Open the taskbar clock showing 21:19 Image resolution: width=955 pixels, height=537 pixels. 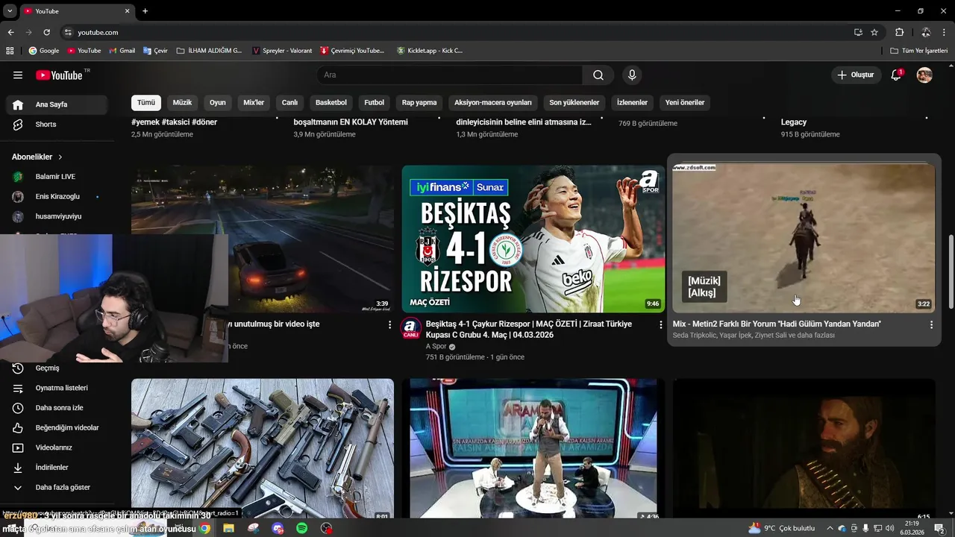pyautogui.click(x=912, y=528)
